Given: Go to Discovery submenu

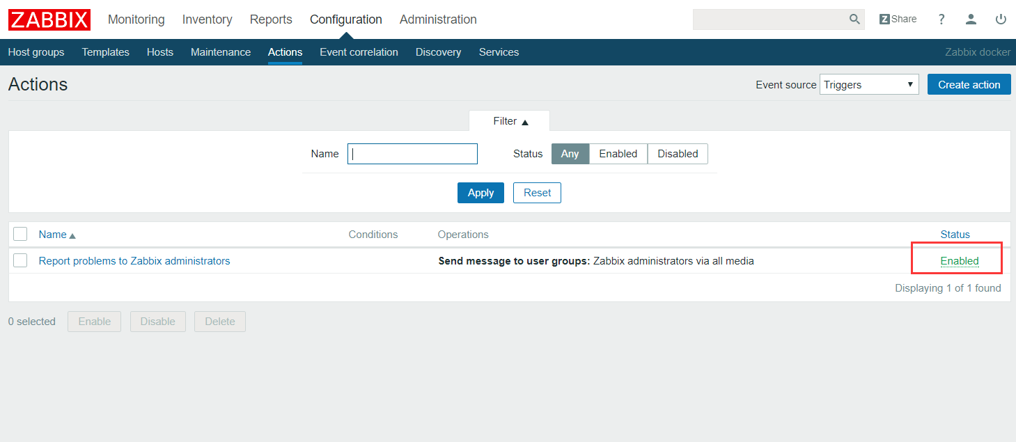Looking at the screenshot, I should [438, 52].
